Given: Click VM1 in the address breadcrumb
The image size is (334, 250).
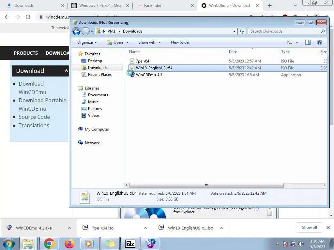Looking at the screenshot, I should tap(112, 31).
